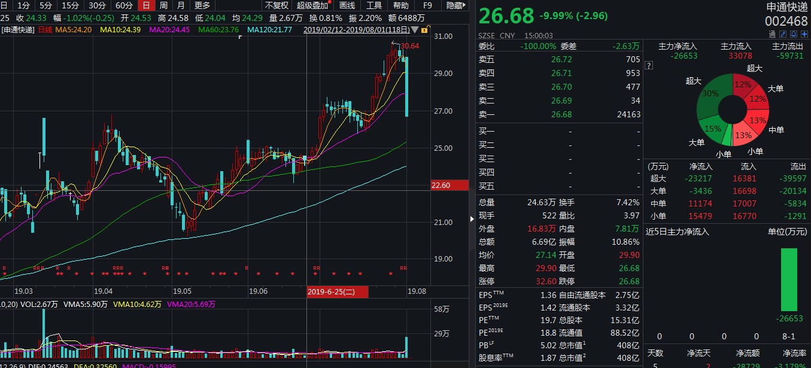Open the date range dropdown triangle
This screenshot has width=811, height=368.
click(x=415, y=29)
